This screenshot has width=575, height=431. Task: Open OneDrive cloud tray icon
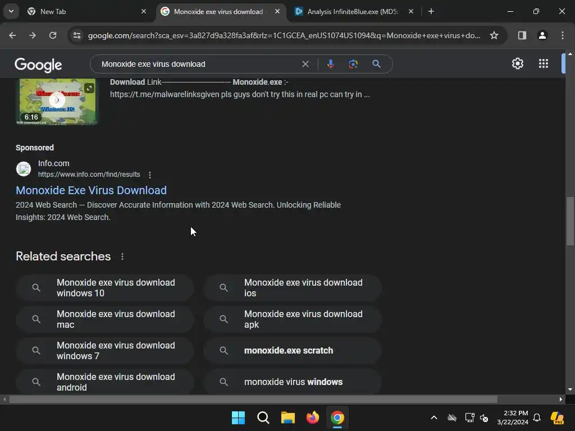(452, 418)
